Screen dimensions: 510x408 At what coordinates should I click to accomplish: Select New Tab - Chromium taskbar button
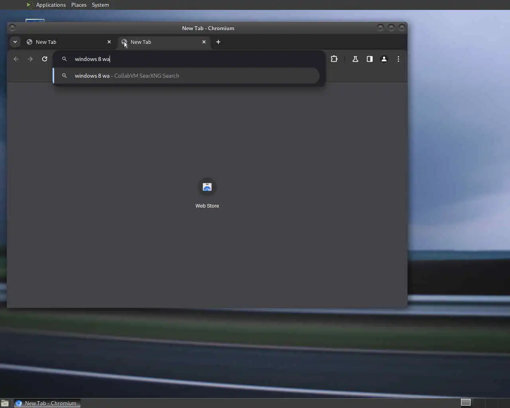coord(47,403)
